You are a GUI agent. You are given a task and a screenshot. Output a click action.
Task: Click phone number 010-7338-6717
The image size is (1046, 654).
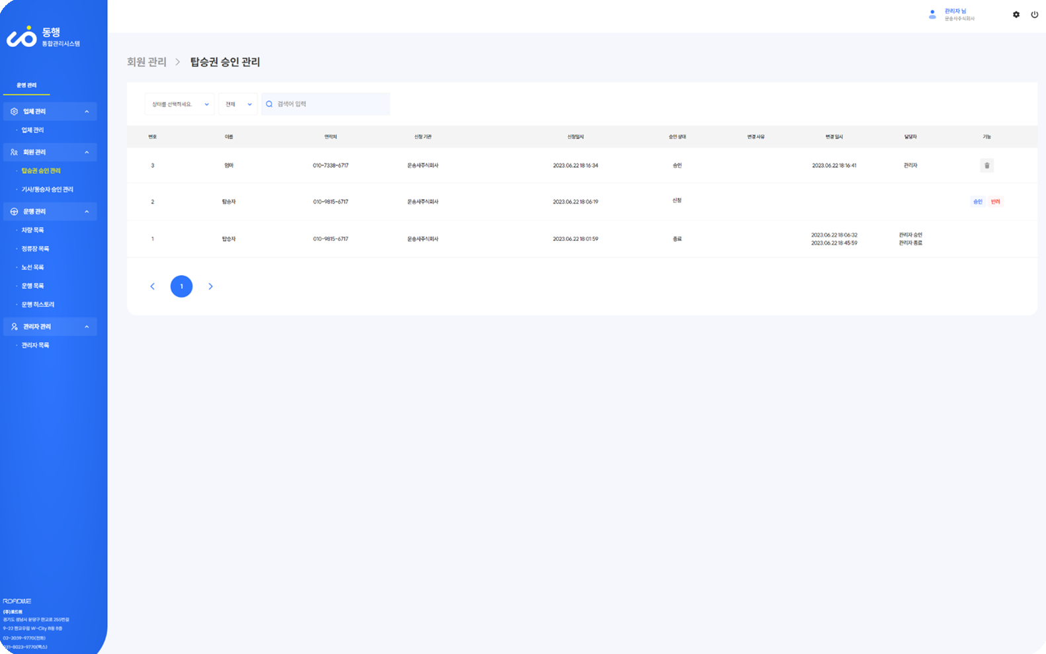[331, 165]
